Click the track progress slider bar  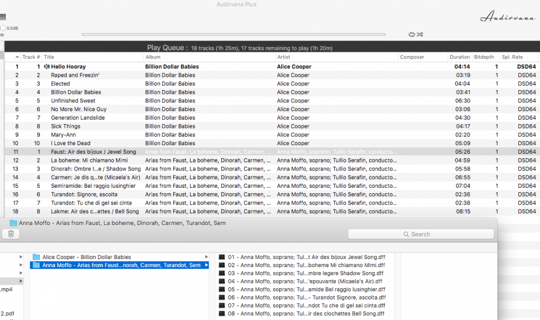pyautogui.click(x=233, y=35)
